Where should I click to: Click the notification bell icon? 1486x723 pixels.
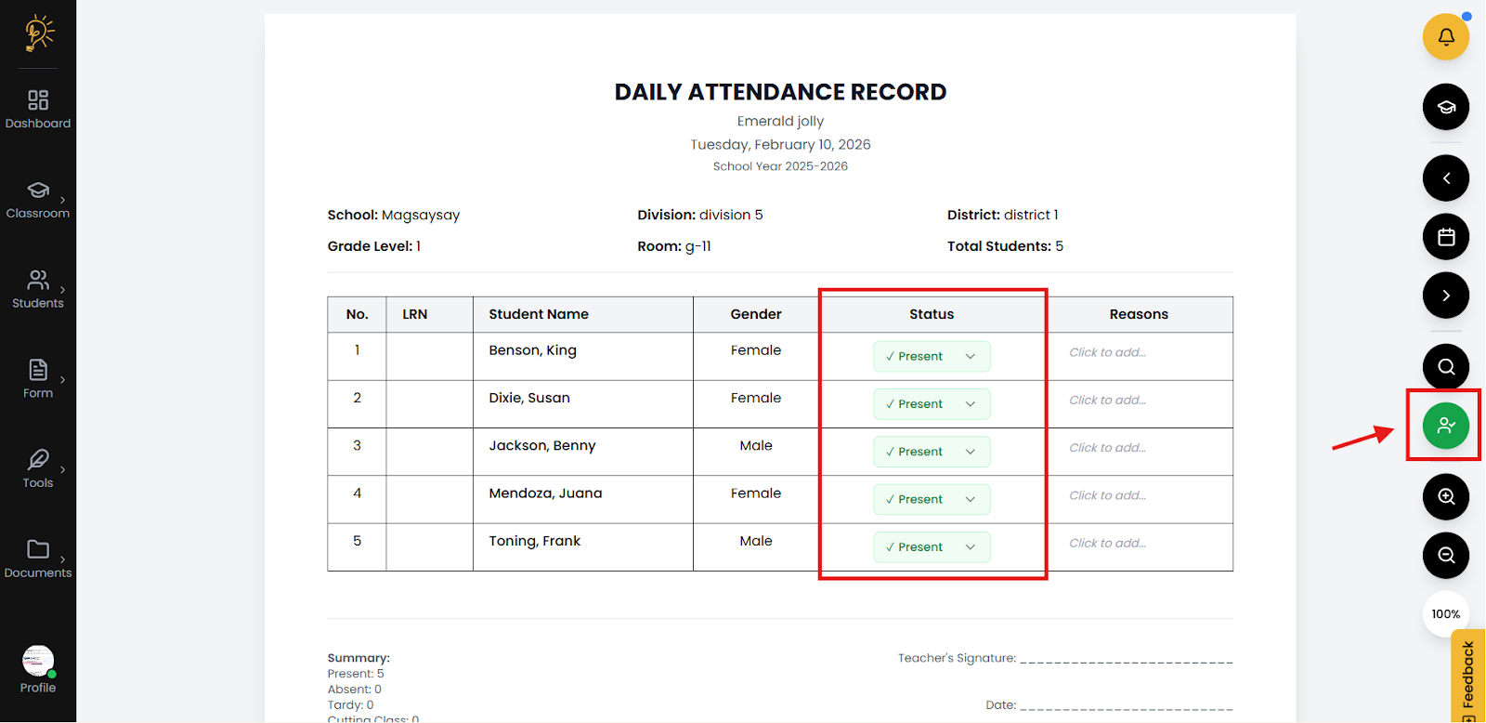[1446, 37]
